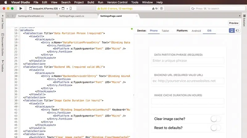Open the Project menu

79,2
